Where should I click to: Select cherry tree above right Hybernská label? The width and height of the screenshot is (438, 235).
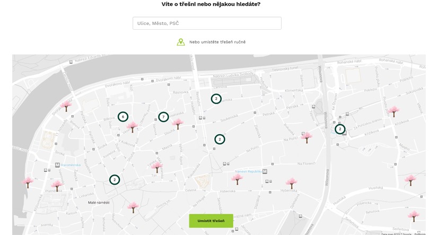click(x=291, y=184)
